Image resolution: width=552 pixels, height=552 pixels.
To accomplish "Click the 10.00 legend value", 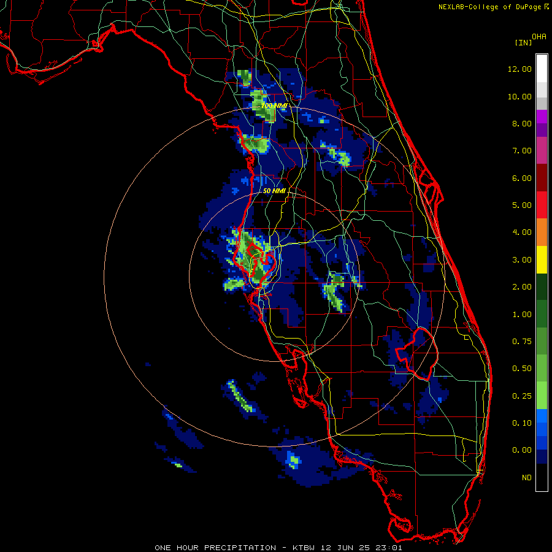I will [x=519, y=96].
